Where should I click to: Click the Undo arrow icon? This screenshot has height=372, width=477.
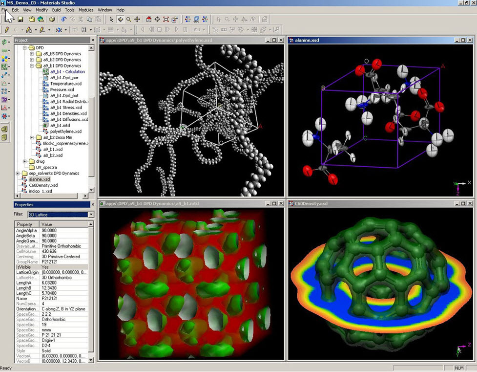(x=63, y=20)
